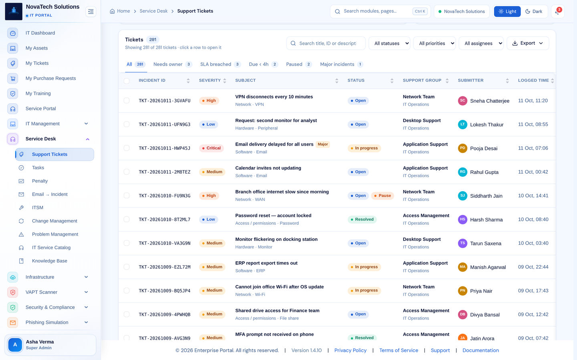Switch to the SLA breached tab

coord(220,64)
